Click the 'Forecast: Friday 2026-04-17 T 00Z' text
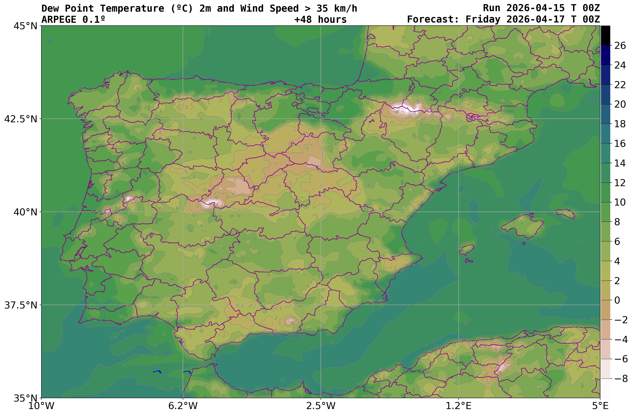Image resolution: width=632 pixels, height=415 pixels. (x=503, y=19)
